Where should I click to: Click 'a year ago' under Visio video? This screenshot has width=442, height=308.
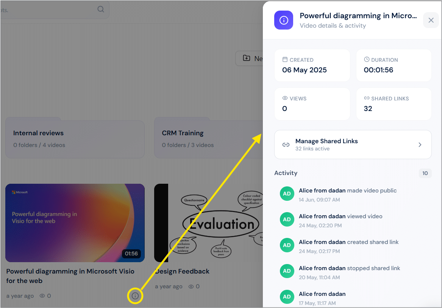click(20, 296)
